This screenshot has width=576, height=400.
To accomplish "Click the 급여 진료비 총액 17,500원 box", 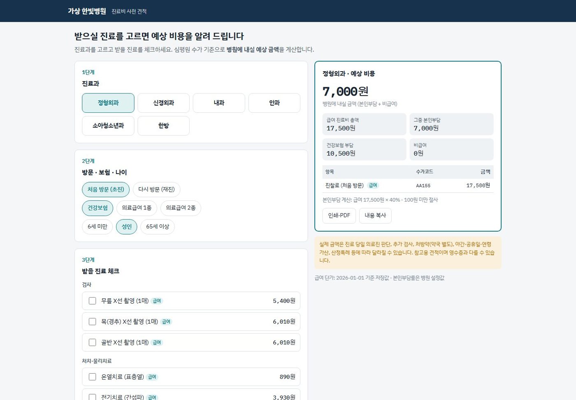I will click(364, 124).
